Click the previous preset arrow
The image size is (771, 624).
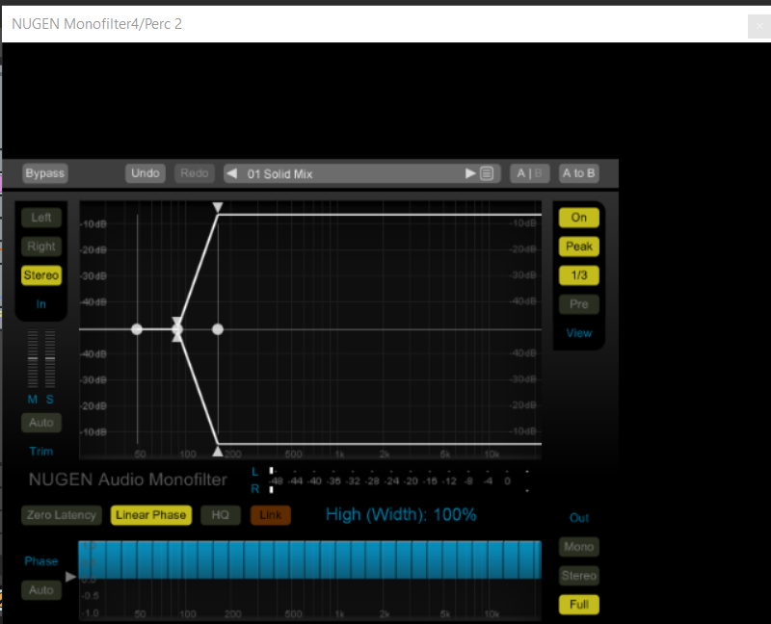(x=232, y=173)
